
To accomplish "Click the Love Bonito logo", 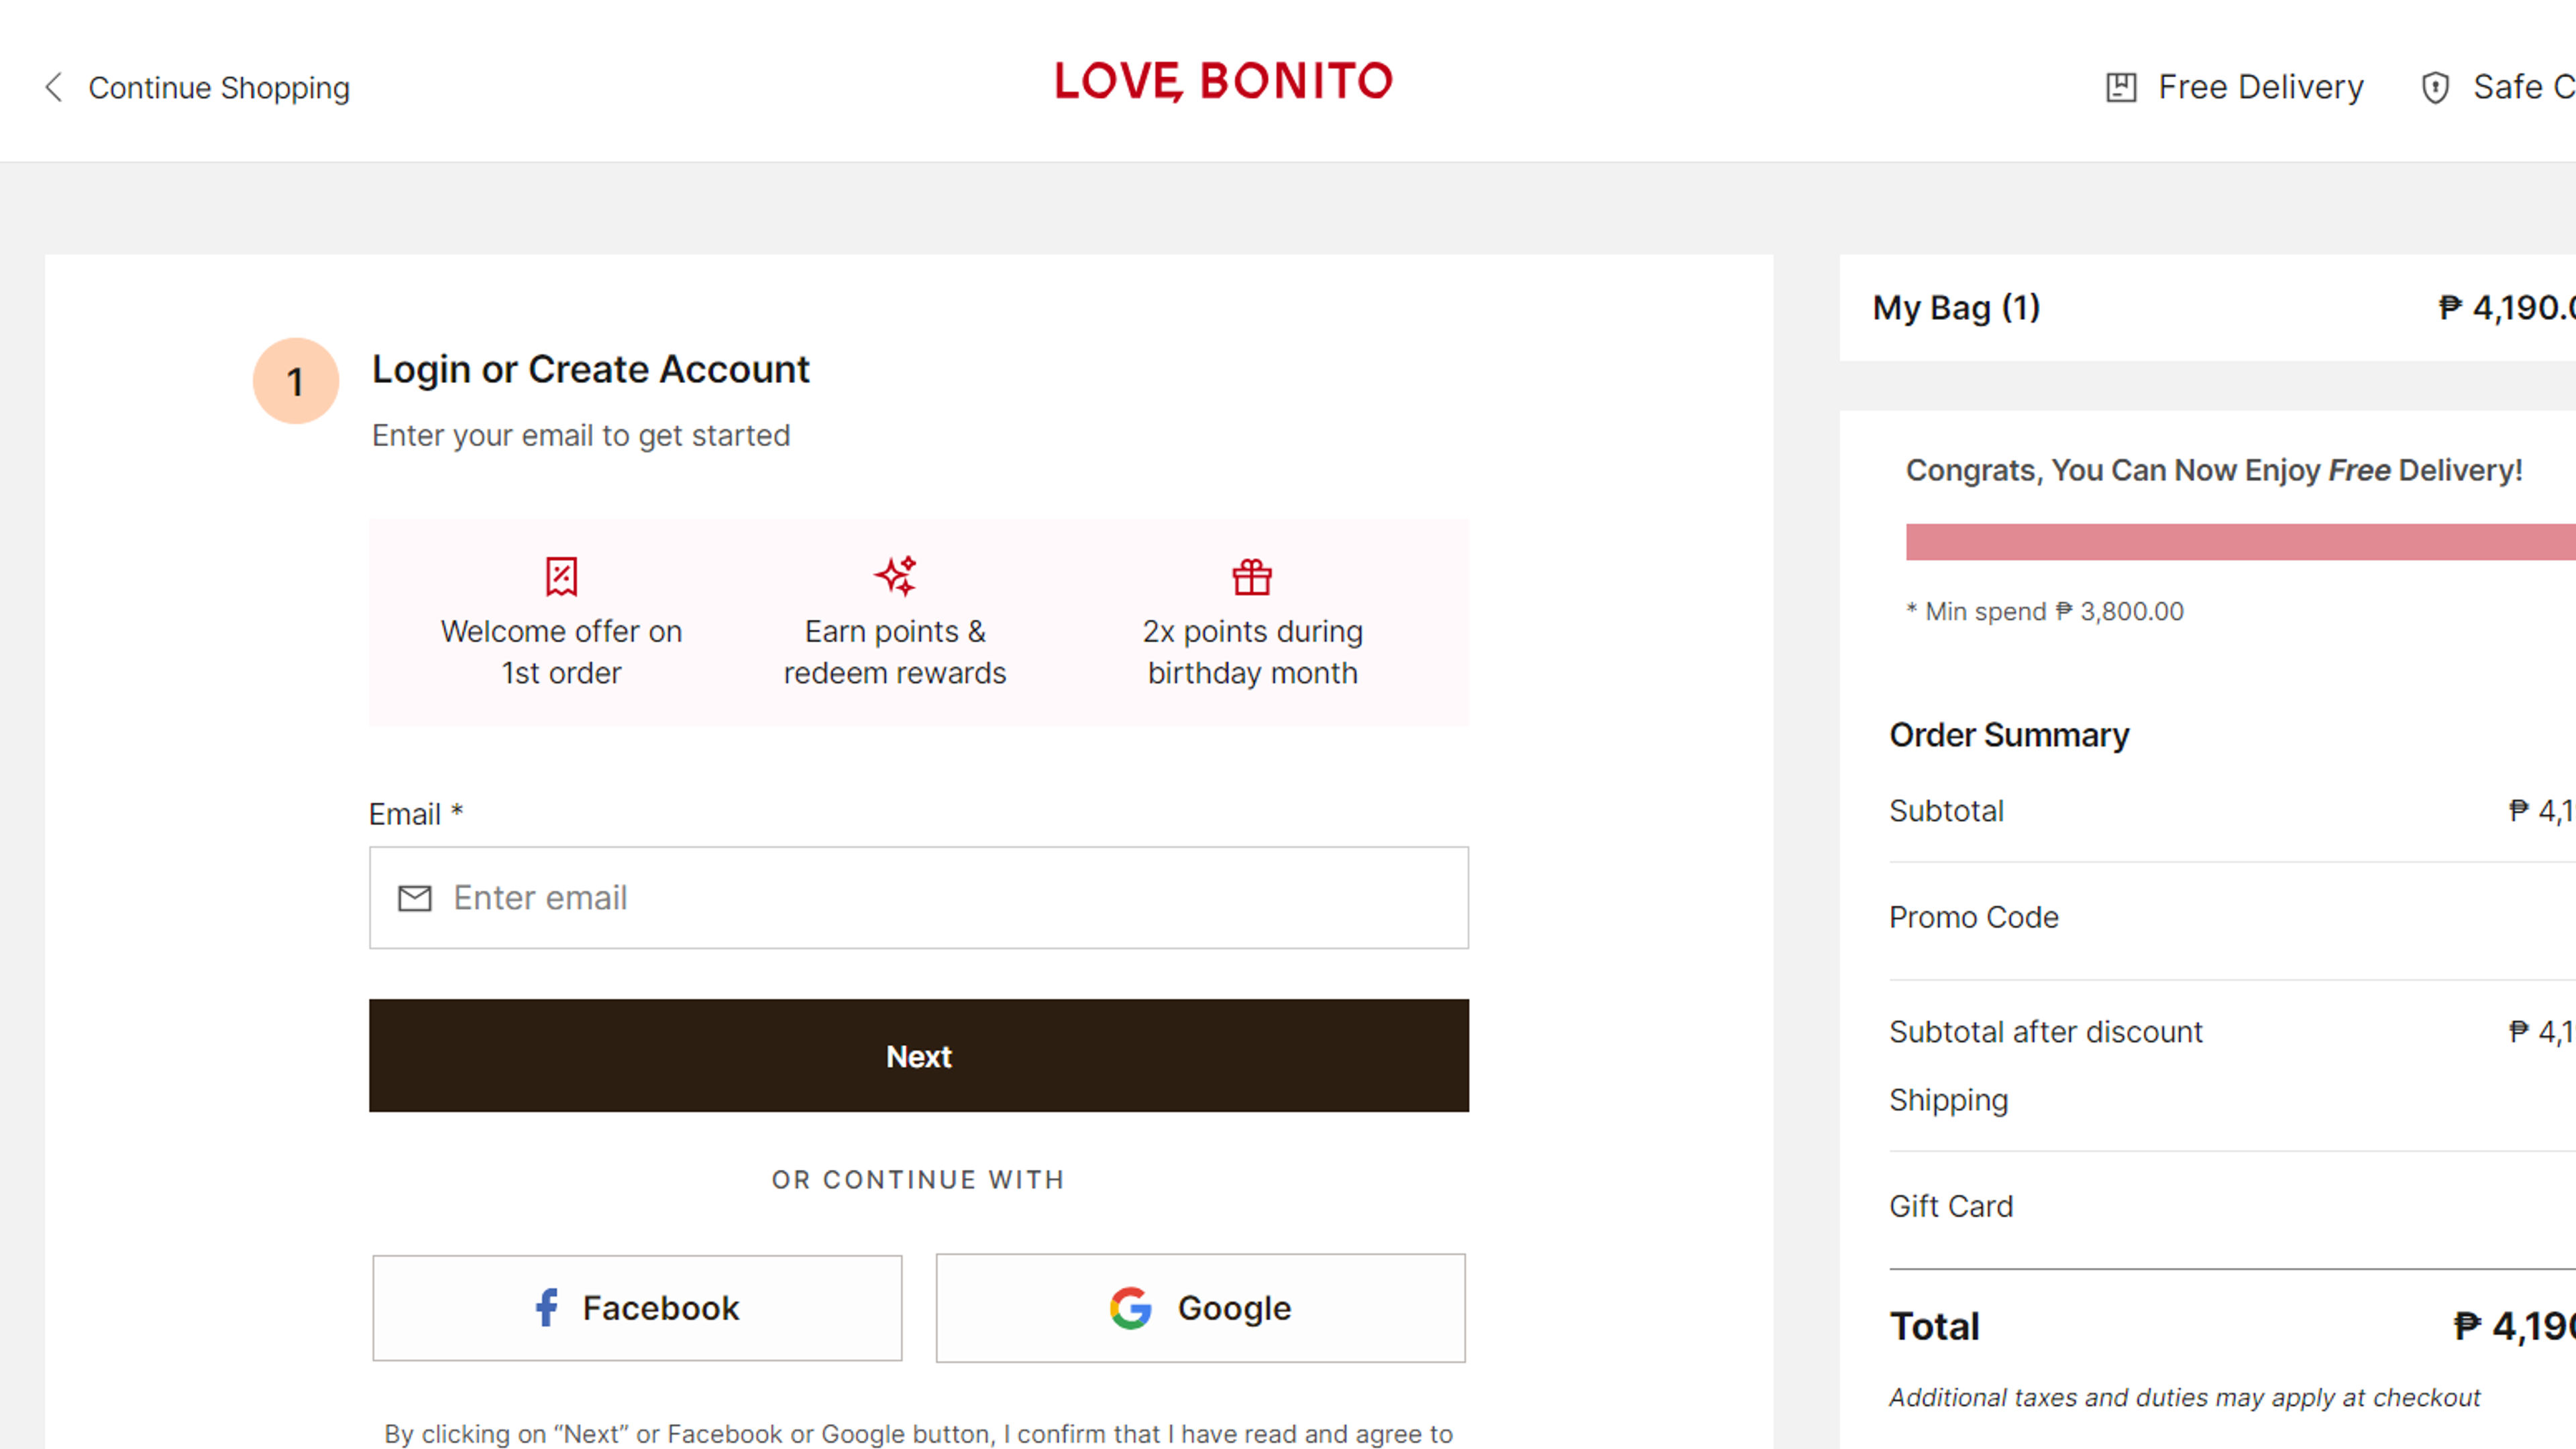I will 1223,81.
